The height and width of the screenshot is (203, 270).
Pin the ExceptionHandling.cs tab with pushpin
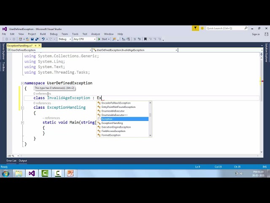click(x=35, y=46)
